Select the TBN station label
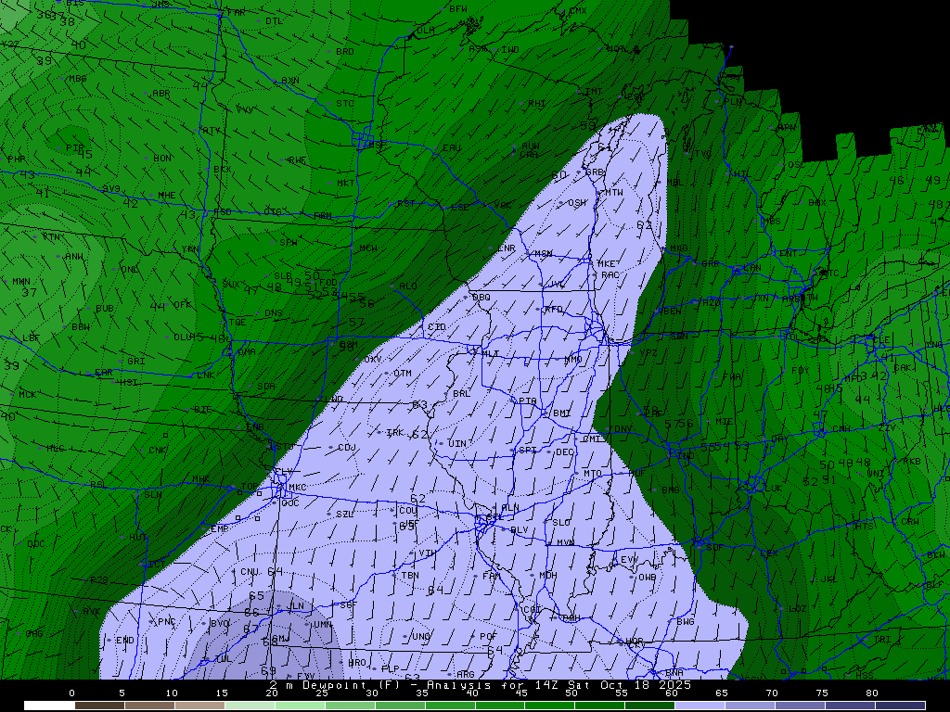The width and height of the screenshot is (950, 712). (410, 576)
